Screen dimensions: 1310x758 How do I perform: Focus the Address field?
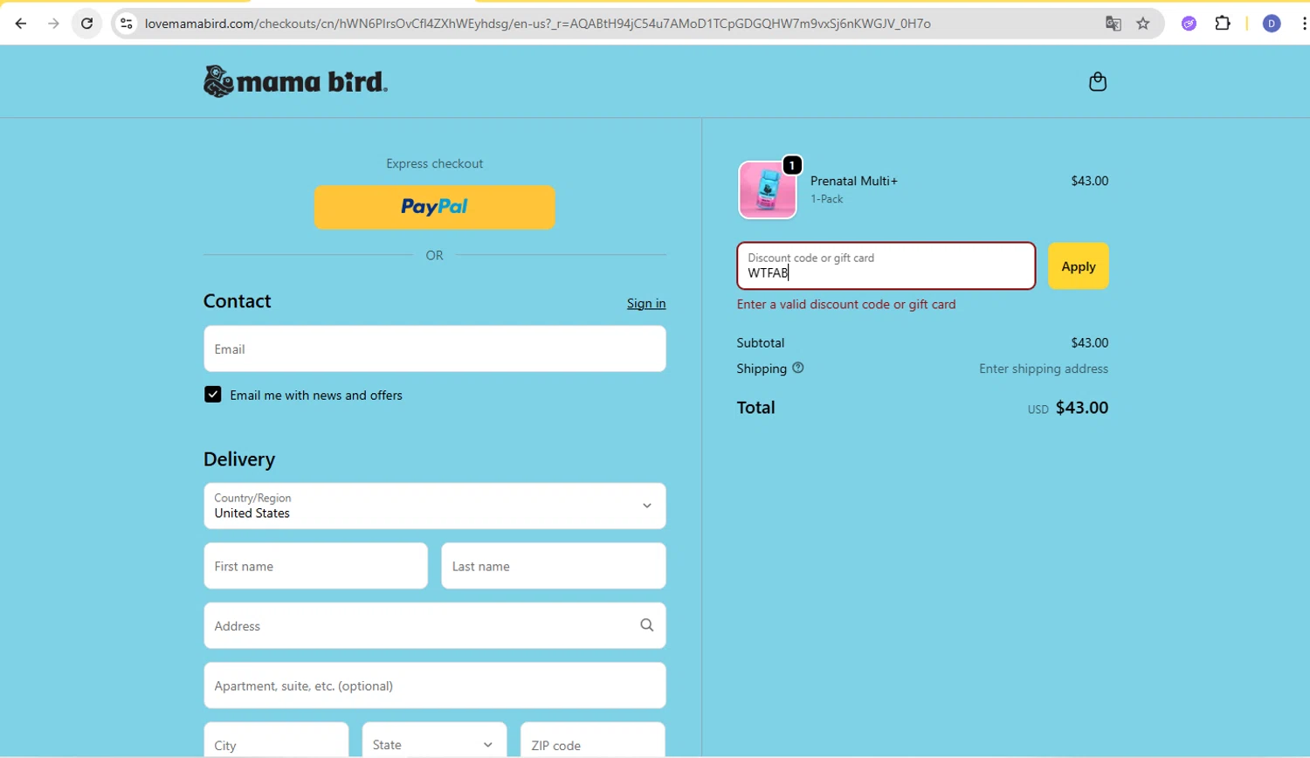pos(435,625)
